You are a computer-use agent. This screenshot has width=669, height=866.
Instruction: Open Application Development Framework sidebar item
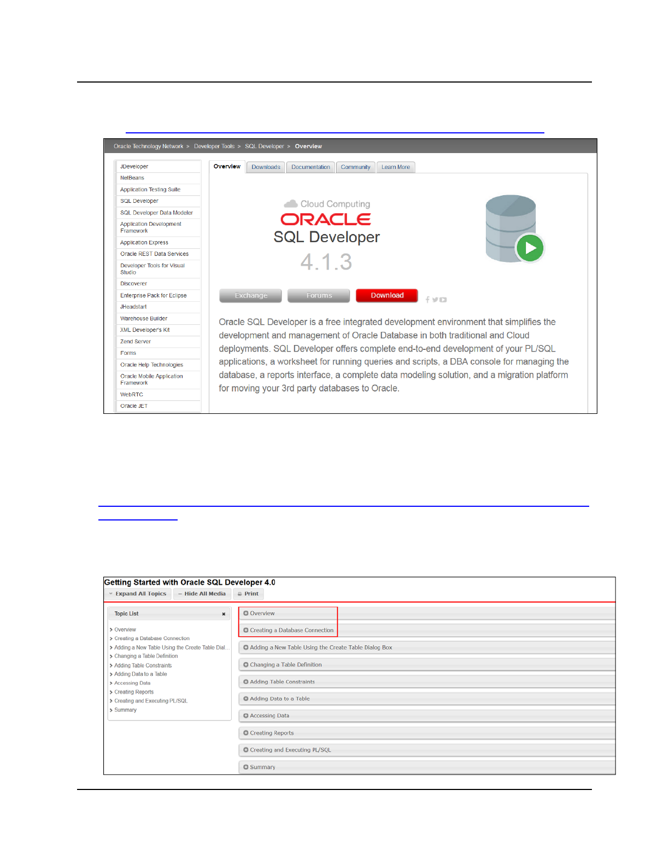tap(158, 227)
